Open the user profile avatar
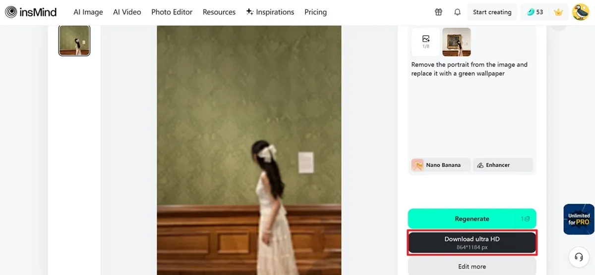Image resolution: width=595 pixels, height=275 pixels. tap(581, 12)
